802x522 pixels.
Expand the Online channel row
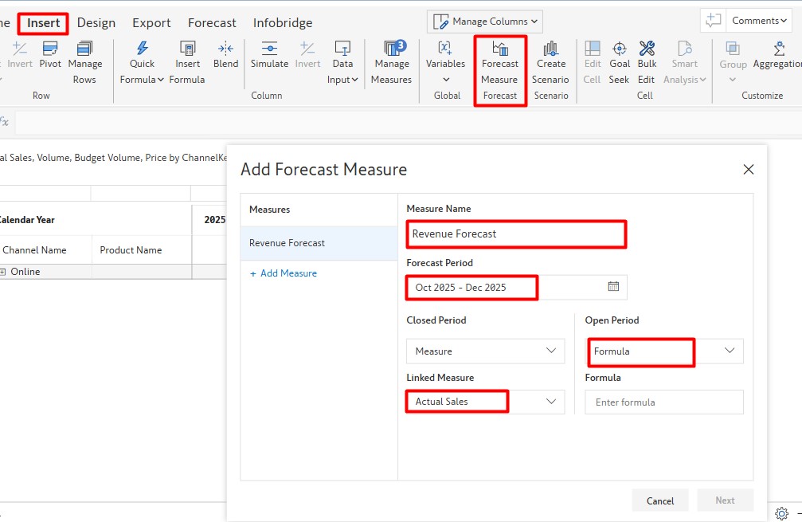tap(3, 272)
